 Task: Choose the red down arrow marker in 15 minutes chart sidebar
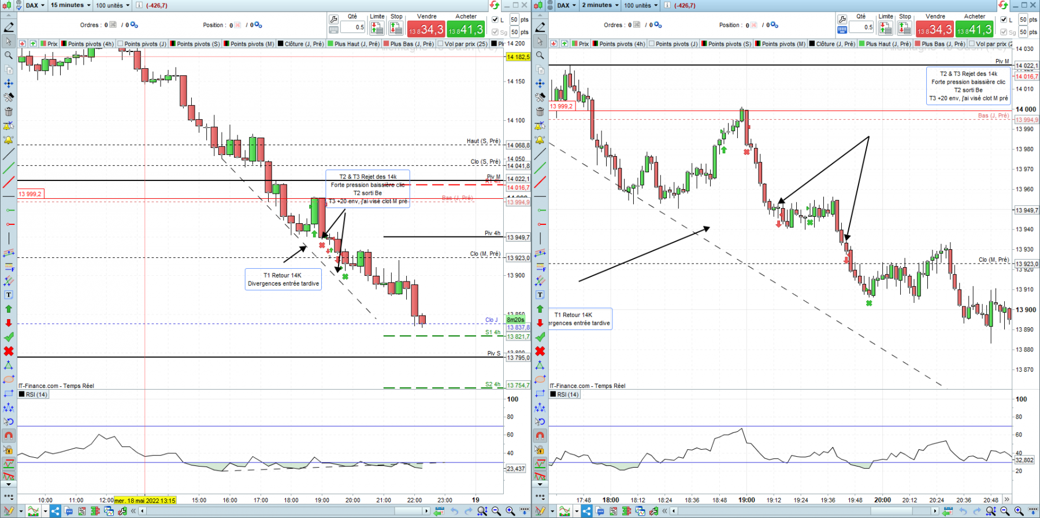point(9,323)
